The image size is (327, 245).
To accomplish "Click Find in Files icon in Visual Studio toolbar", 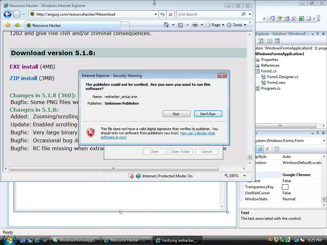I will 272,19.
